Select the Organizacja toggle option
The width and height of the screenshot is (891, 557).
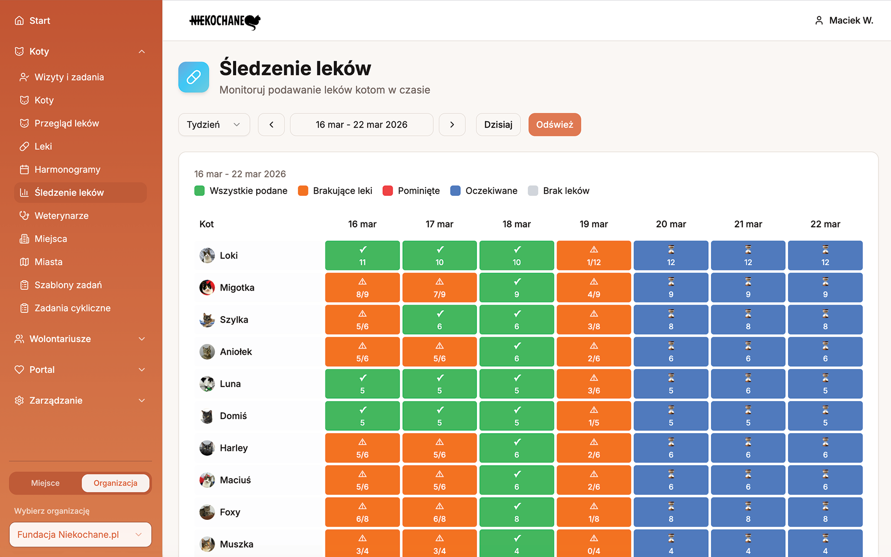(x=115, y=483)
